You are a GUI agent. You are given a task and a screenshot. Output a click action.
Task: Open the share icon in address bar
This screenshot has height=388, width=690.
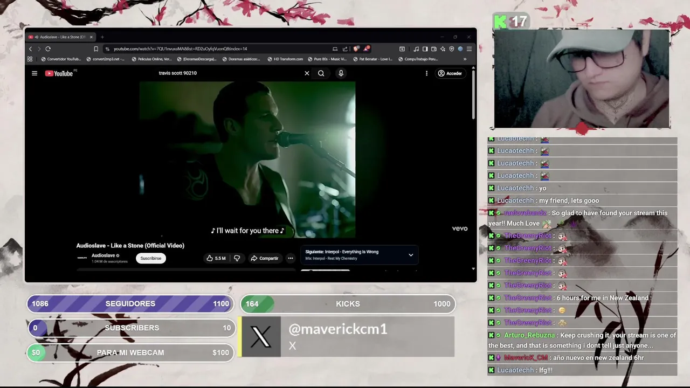345,49
